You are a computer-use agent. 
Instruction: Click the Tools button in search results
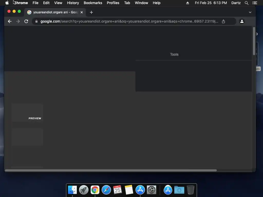pos(174,54)
